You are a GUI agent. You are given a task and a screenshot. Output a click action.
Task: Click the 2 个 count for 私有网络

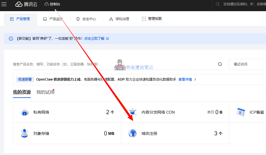110,112
